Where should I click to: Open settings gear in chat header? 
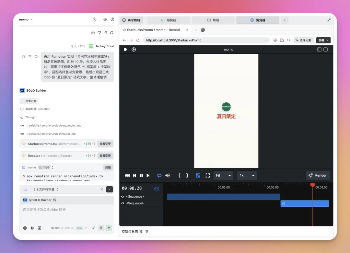(105, 19)
